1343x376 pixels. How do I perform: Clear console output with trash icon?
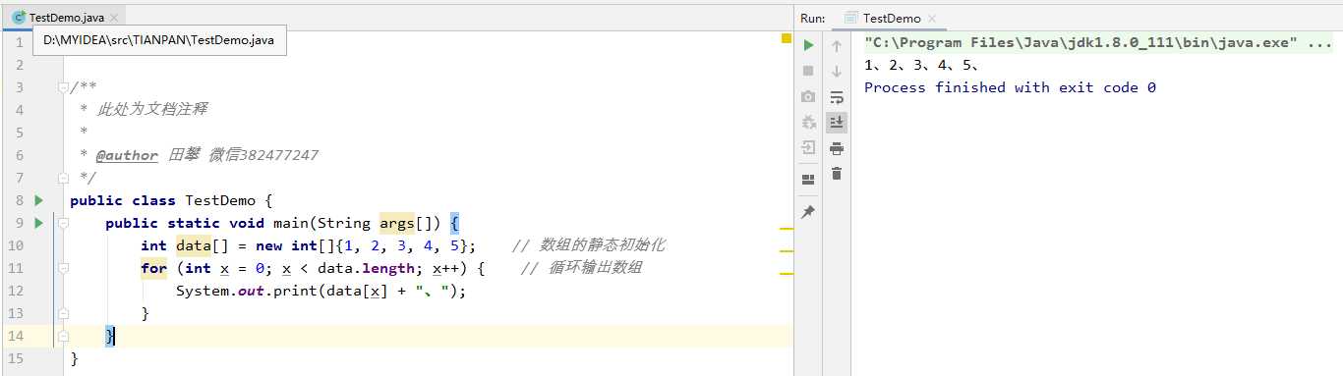837,173
